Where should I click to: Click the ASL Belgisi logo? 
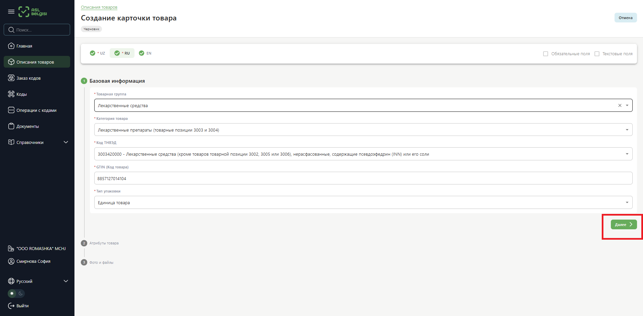(x=33, y=12)
